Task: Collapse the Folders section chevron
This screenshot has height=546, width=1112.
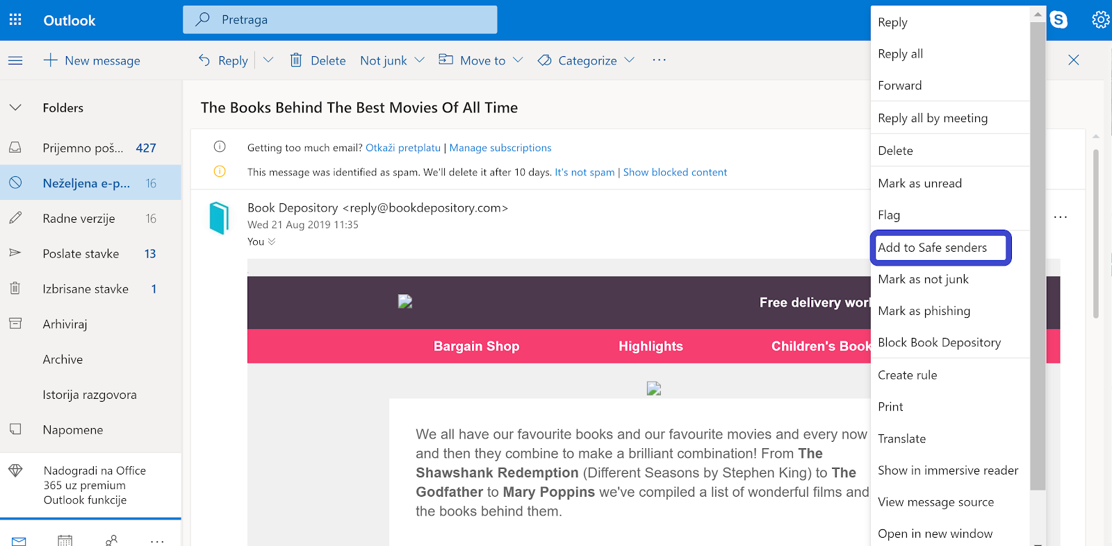Action: tap(15, 108)
